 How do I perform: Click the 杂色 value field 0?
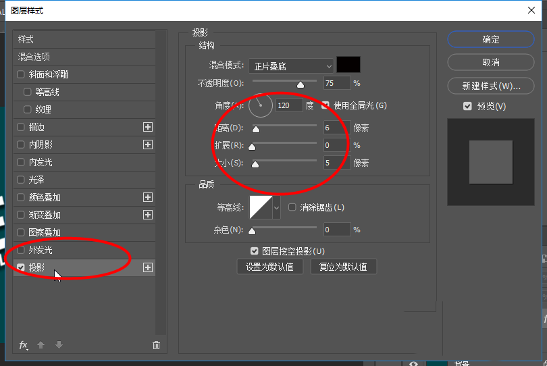pos(337,230)
